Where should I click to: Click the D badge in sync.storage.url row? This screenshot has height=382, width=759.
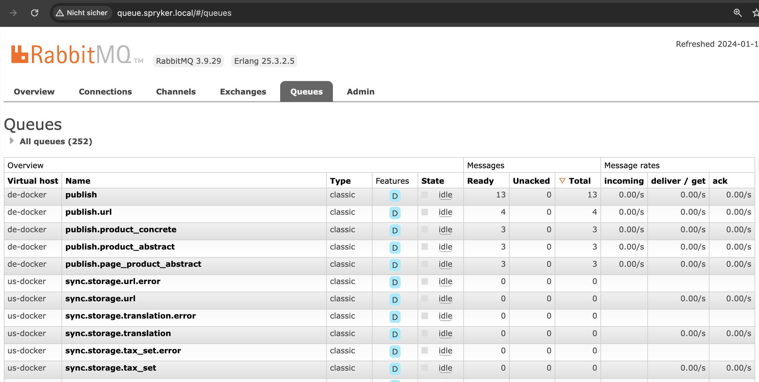[395, 300]
